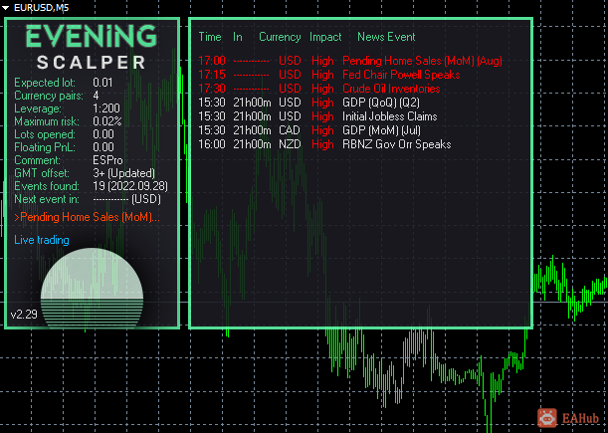608x433 pixels.
Task: Click the triangle arrow beside EURUSD,M5
Action: click(5, 8)
